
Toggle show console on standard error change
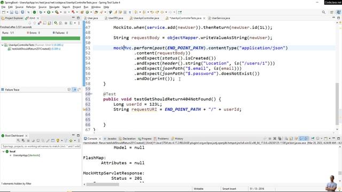[306, 139]
